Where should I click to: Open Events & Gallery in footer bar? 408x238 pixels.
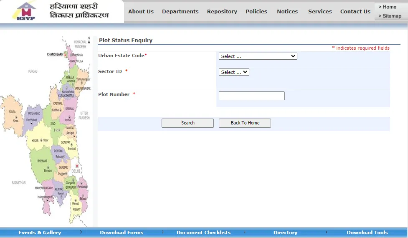(x=40, y=233)
